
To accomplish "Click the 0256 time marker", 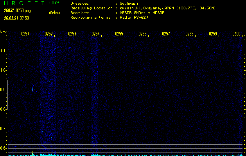I will [142, 34].
